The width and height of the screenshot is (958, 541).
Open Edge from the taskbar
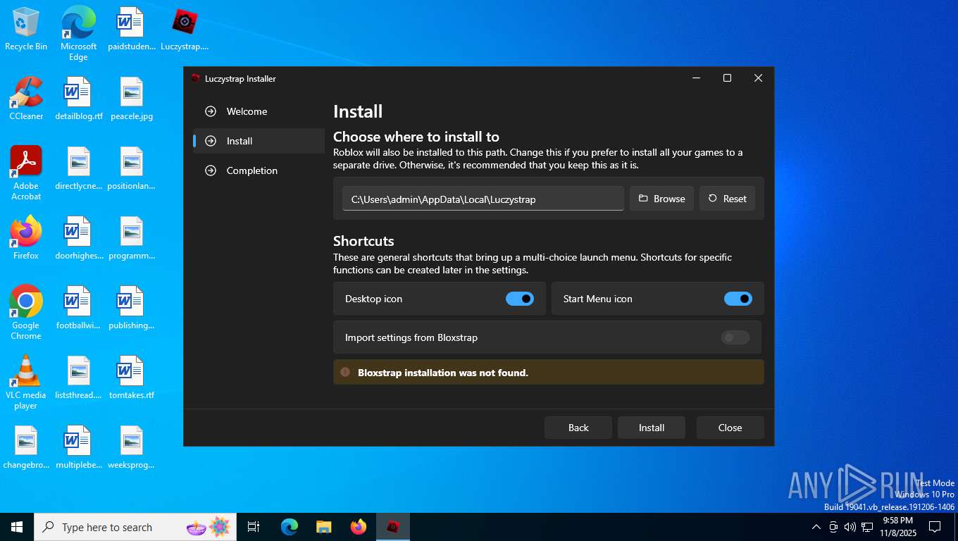(290, 527)
